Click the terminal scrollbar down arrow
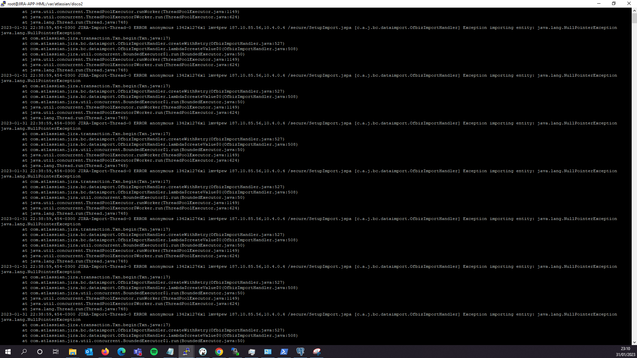The image size is (637, 358). [634, 342]
